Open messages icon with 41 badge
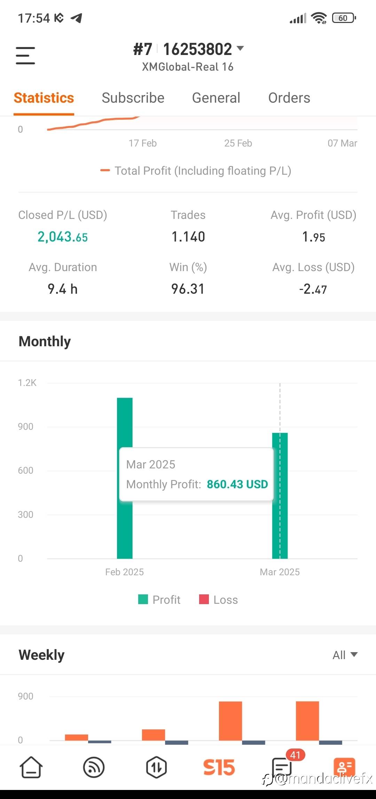Image resolution: width=376 pixels, height=799 pixels. pos(282,767)
